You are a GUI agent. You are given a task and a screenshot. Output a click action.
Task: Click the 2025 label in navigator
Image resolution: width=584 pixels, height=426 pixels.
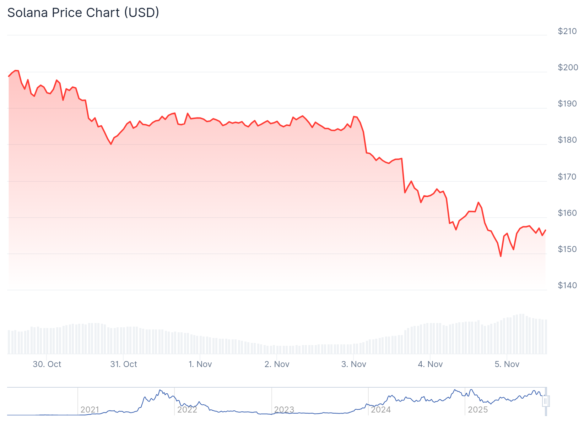pos(478,410)
